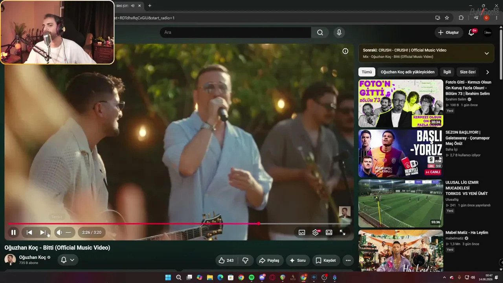The height and width of the screenshot is (283, 503).
Task: Show hidden system tray icons
Action: pos(444,277)
